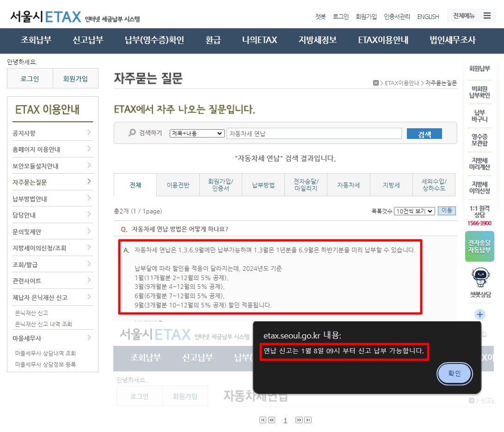The width and height of the screenshot is (504, 432).
Task: Click the 전자송달 자동납부 sidebar banner
Action: pos(479,246)
